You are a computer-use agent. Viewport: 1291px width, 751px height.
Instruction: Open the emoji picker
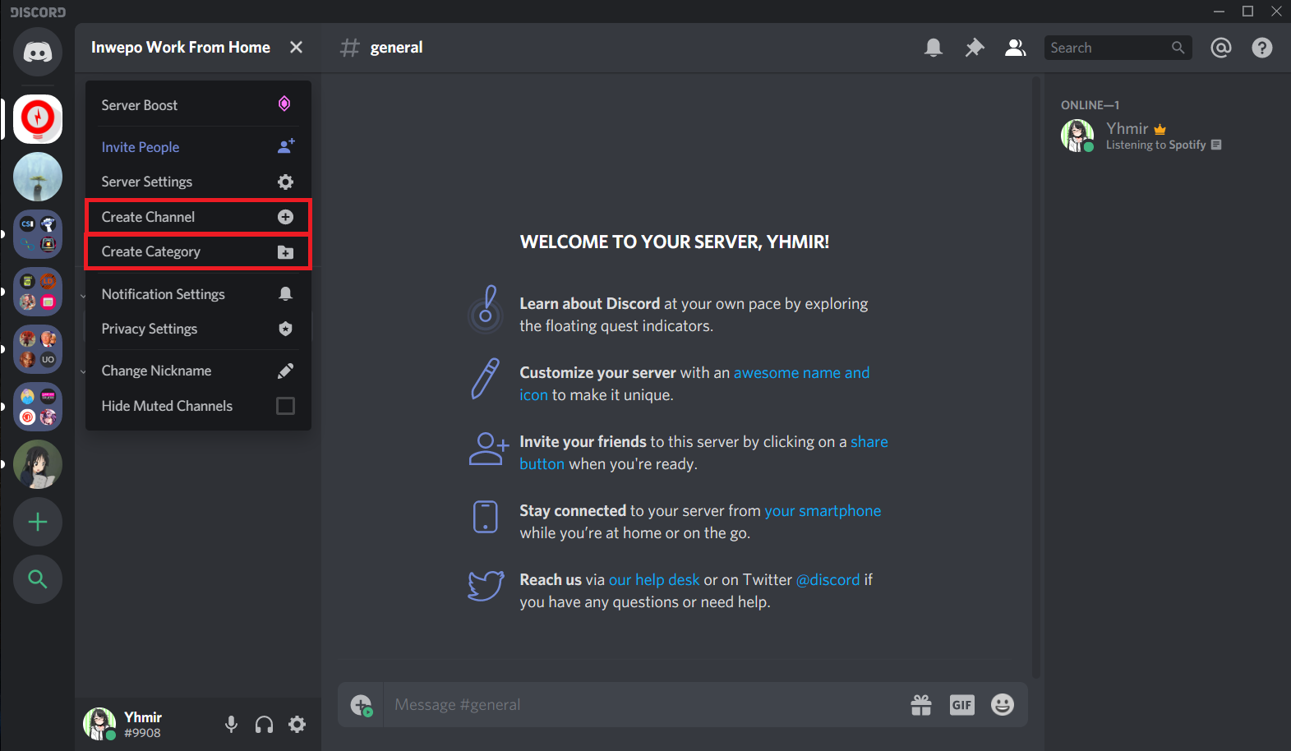click(1003, 705)
